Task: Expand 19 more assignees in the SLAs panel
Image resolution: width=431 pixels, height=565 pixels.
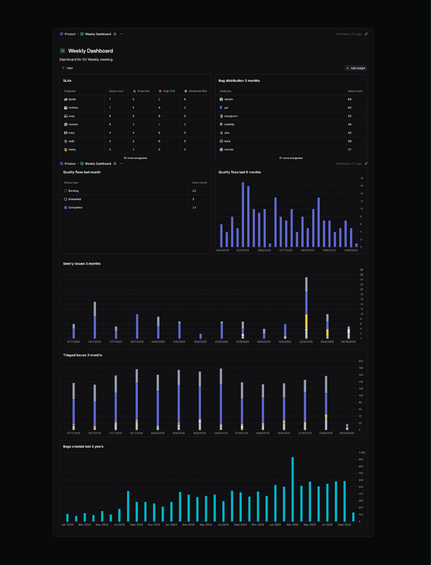Action: (x=135, y=158)
